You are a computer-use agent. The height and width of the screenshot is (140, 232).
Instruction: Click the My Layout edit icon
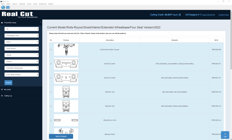[2, 90]
